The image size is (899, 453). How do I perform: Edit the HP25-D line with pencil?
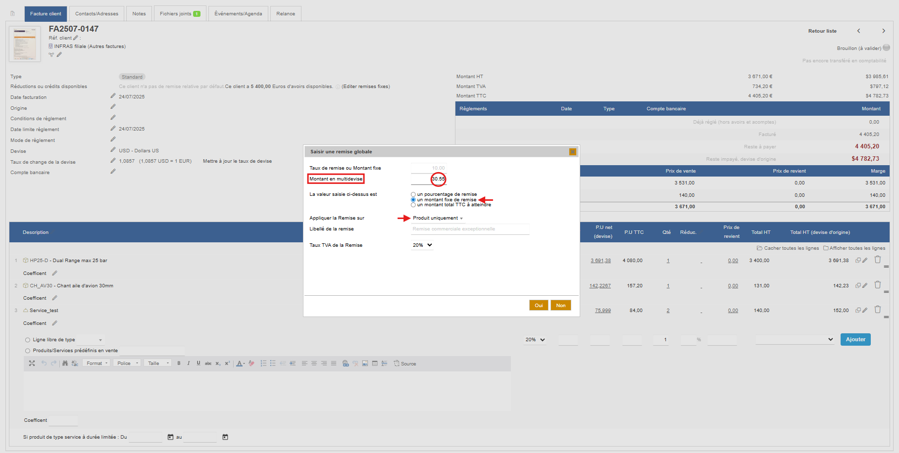click(x=865, y=260)
